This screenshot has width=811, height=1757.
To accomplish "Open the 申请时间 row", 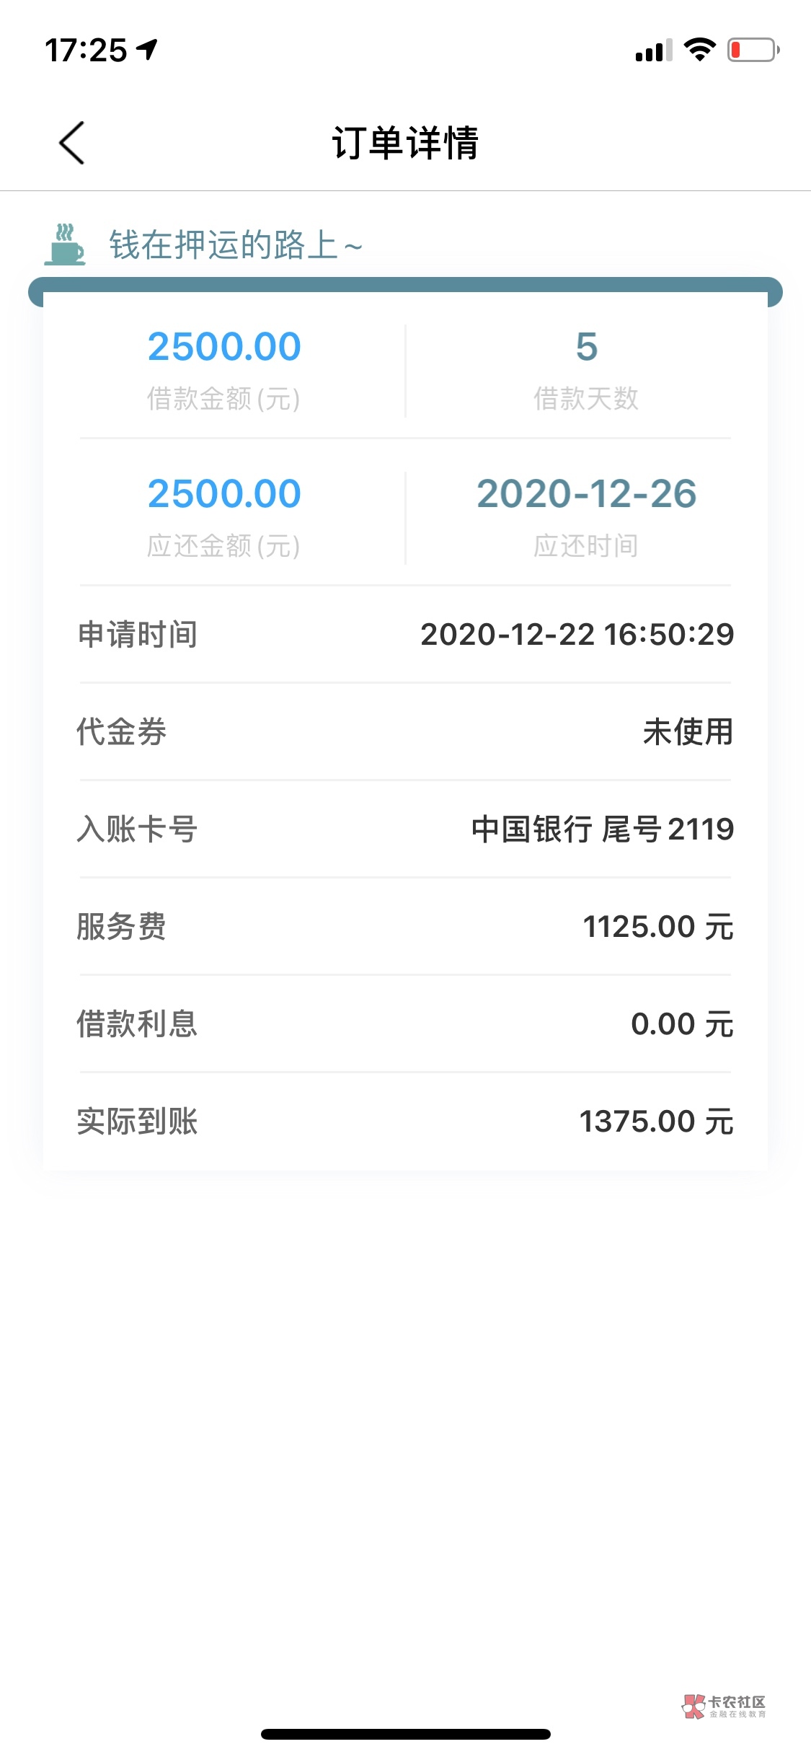I will [405, 635].
